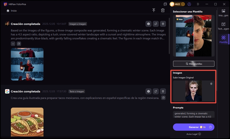The image size is (230, 139).
Task: Delete the first completed creation entry
Action: [x=163, y=24]
